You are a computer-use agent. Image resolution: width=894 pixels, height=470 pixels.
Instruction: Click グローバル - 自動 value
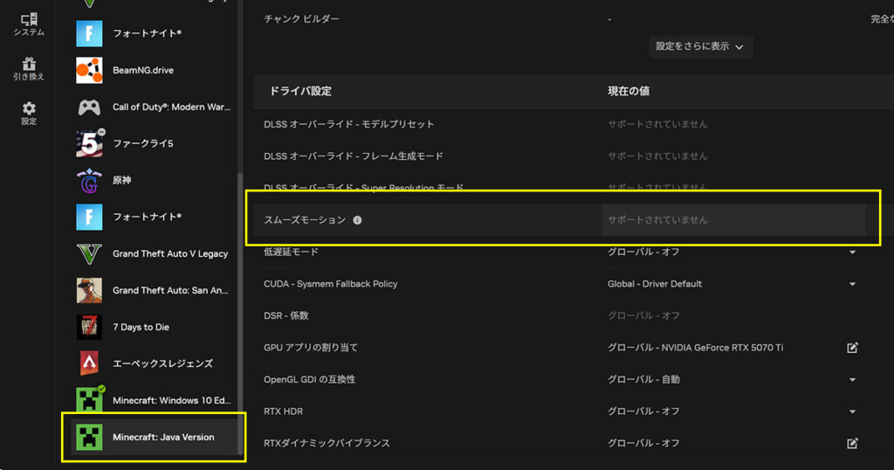coord(643,379)
